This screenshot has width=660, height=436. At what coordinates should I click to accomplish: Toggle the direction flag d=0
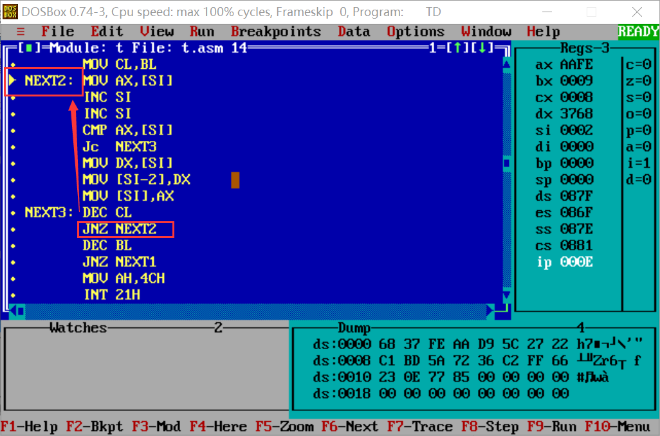(x=638, y=179)
